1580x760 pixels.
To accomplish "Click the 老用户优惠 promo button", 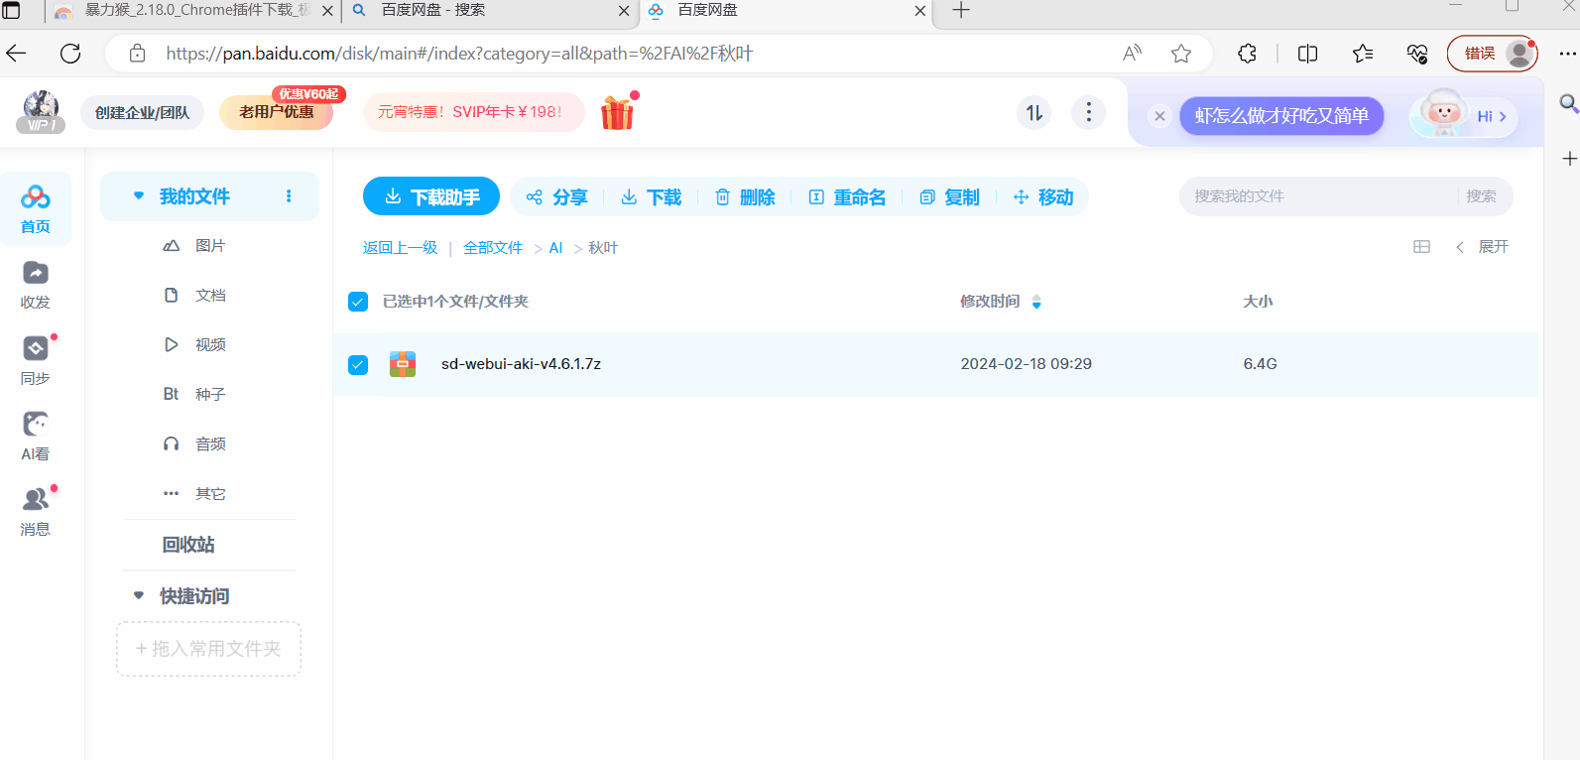I will [276, 112].
